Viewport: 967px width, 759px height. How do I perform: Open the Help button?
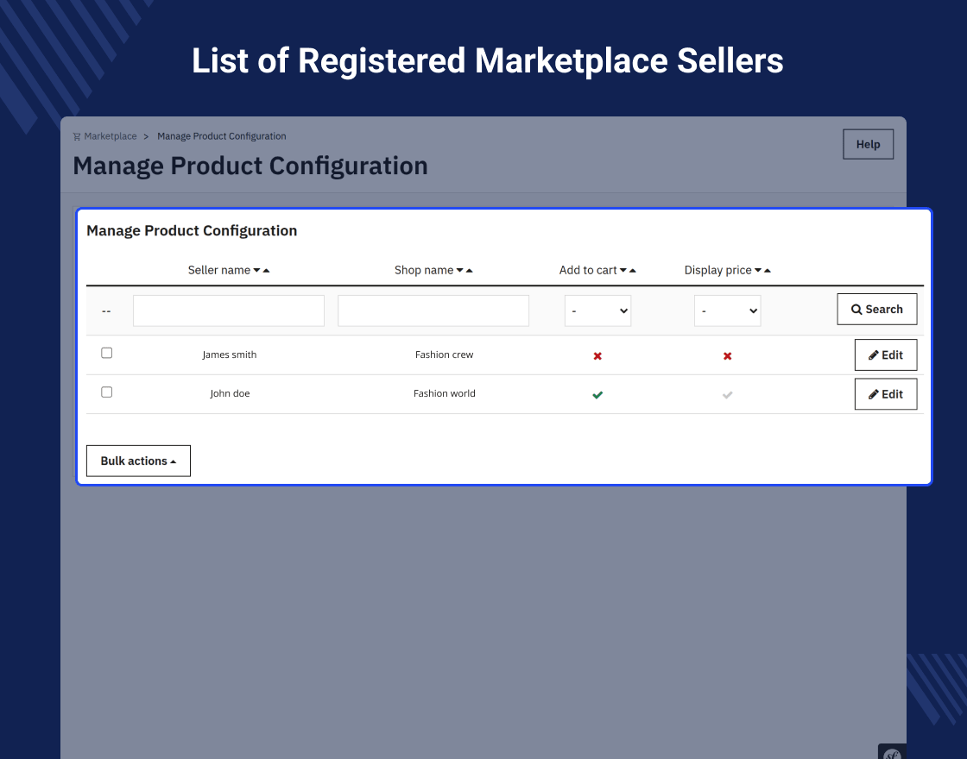click(869, 144)
